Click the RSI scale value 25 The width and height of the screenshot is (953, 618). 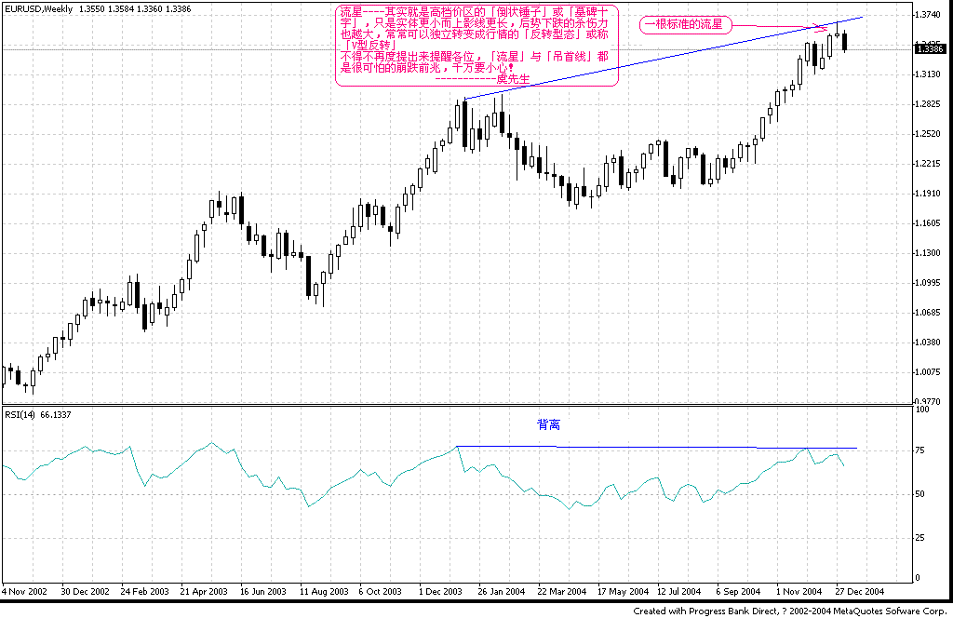pyautogui.click(x=920, y=538)
